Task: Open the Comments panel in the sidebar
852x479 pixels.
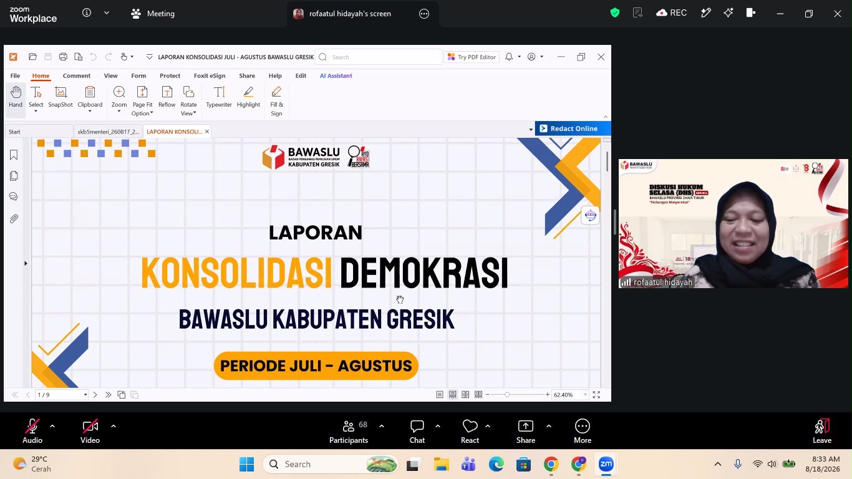Action: tap(14, 196)
